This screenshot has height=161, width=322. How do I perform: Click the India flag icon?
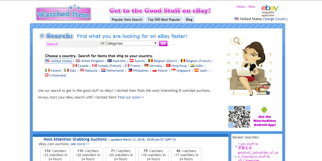click(x=192, y=65)
